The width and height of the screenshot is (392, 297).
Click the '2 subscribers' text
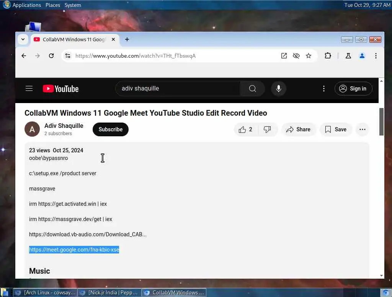click(58, 133)
